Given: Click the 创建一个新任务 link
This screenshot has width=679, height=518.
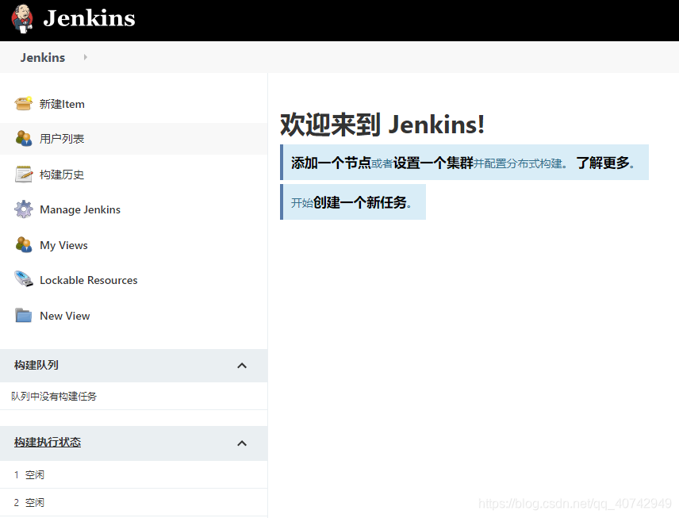Looking at the screenshot, I should (x=359, y=202).
